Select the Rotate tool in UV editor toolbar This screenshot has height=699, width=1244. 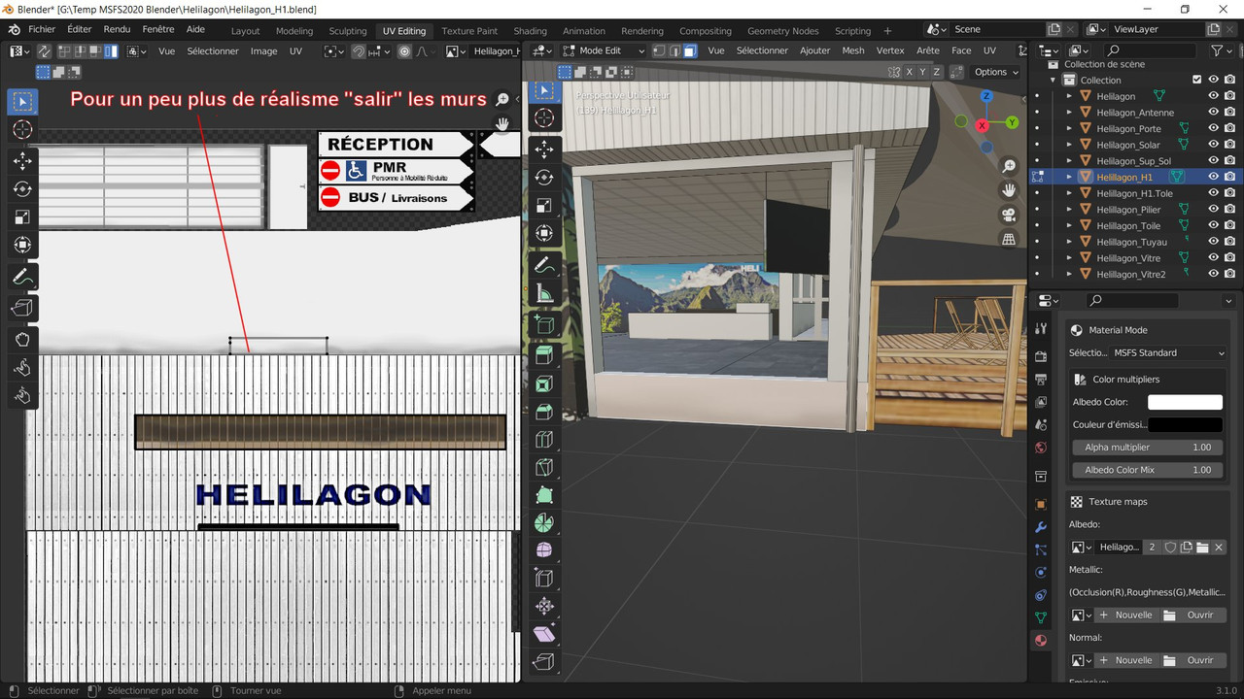point(22,188)
